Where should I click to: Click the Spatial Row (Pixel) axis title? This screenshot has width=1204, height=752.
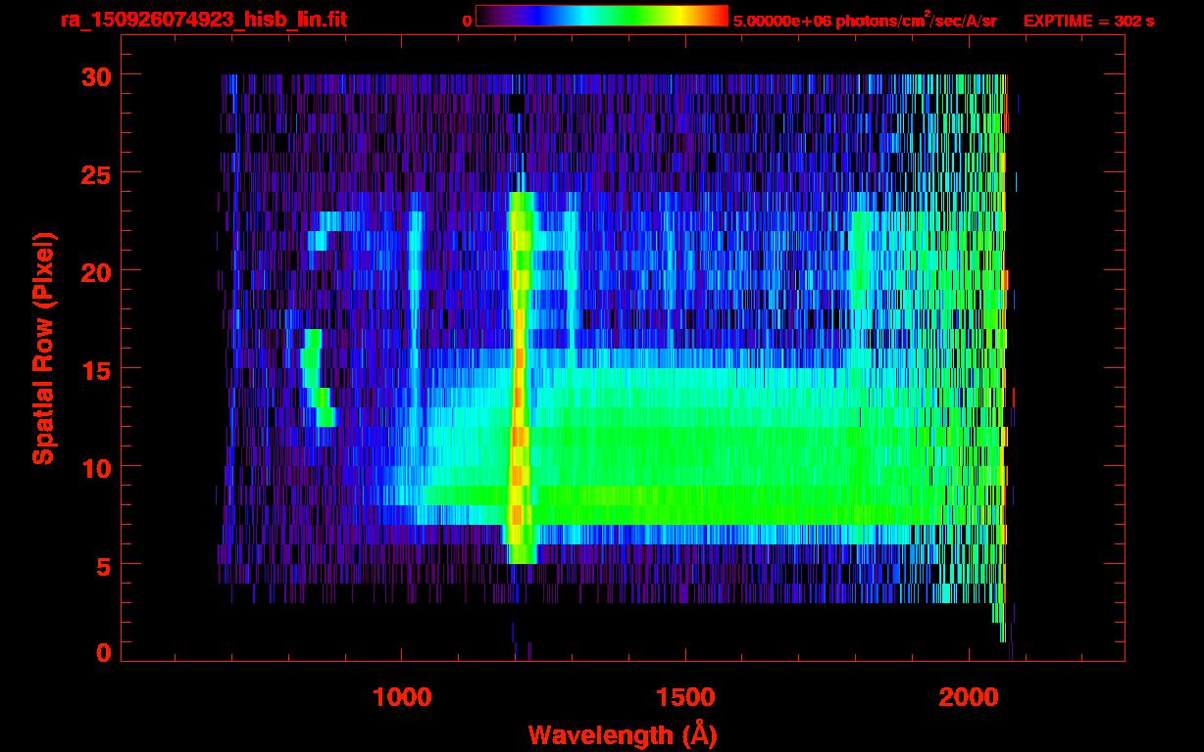pyautogui.click(x=43, y=349)
